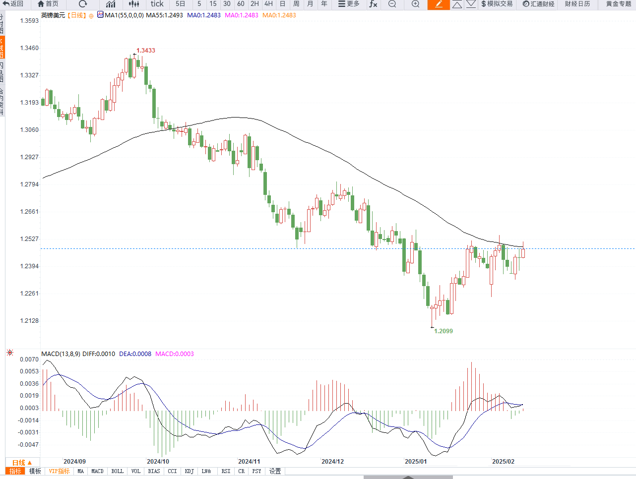The image size is (636, 479).
Task: Apply the CR indicator
Action: (241, 471)
